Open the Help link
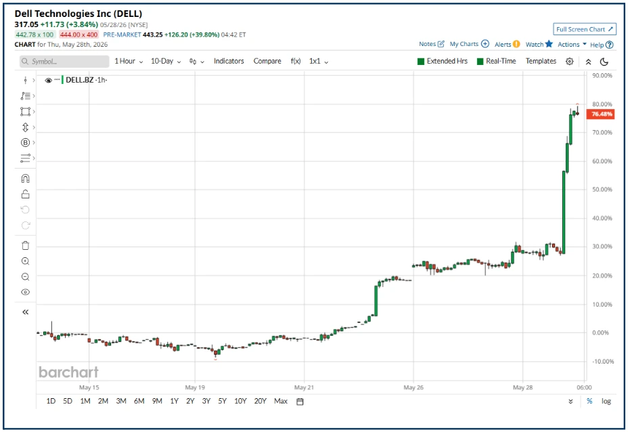 point(602,45)
